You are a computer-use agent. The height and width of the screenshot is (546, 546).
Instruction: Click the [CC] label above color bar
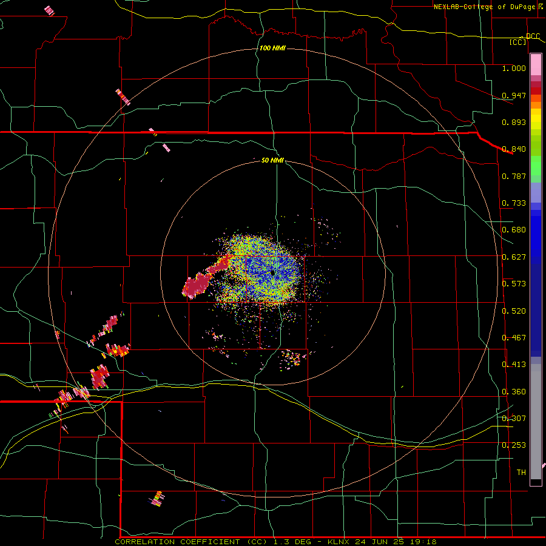tap(518, 42)
